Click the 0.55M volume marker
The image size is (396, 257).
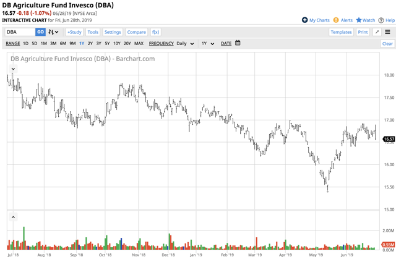point(388,245)
